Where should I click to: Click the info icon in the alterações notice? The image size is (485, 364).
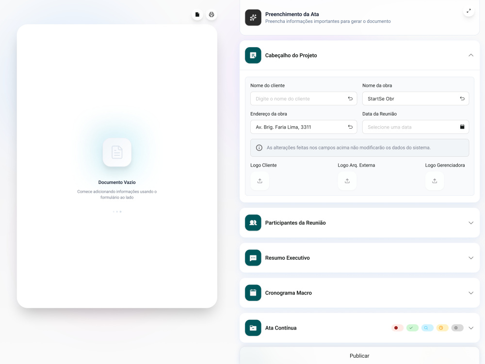click(259, 148)
